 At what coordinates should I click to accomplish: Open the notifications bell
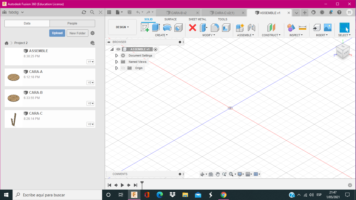tap(331, 12)
